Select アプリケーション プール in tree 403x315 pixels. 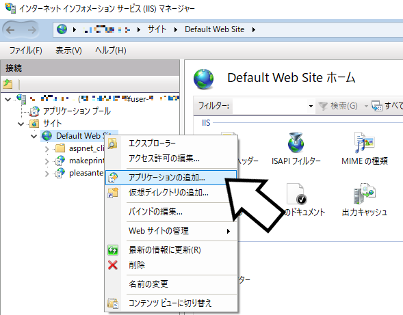click(77, 111)
